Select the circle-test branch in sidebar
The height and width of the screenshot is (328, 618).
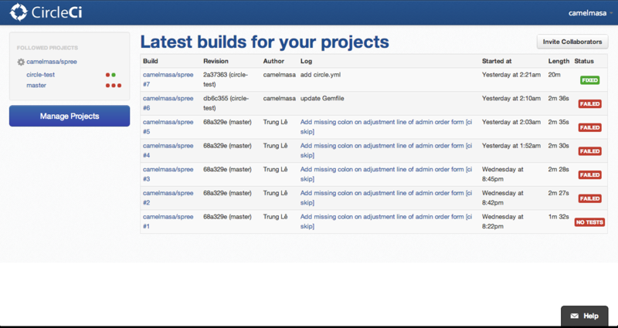click(x=41, y=75)
